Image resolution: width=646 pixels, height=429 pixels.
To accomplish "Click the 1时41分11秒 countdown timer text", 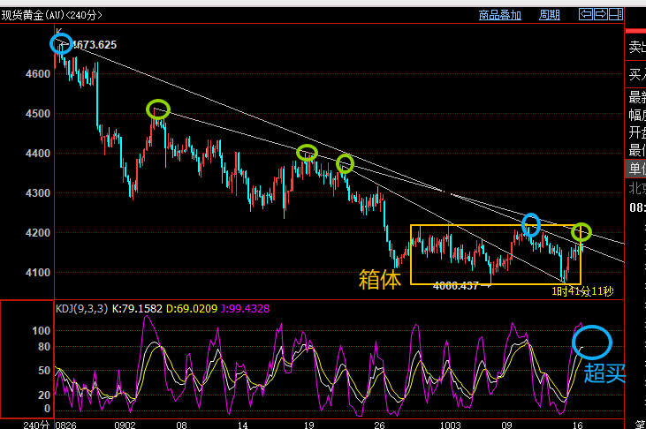I will tap(582, 291).
